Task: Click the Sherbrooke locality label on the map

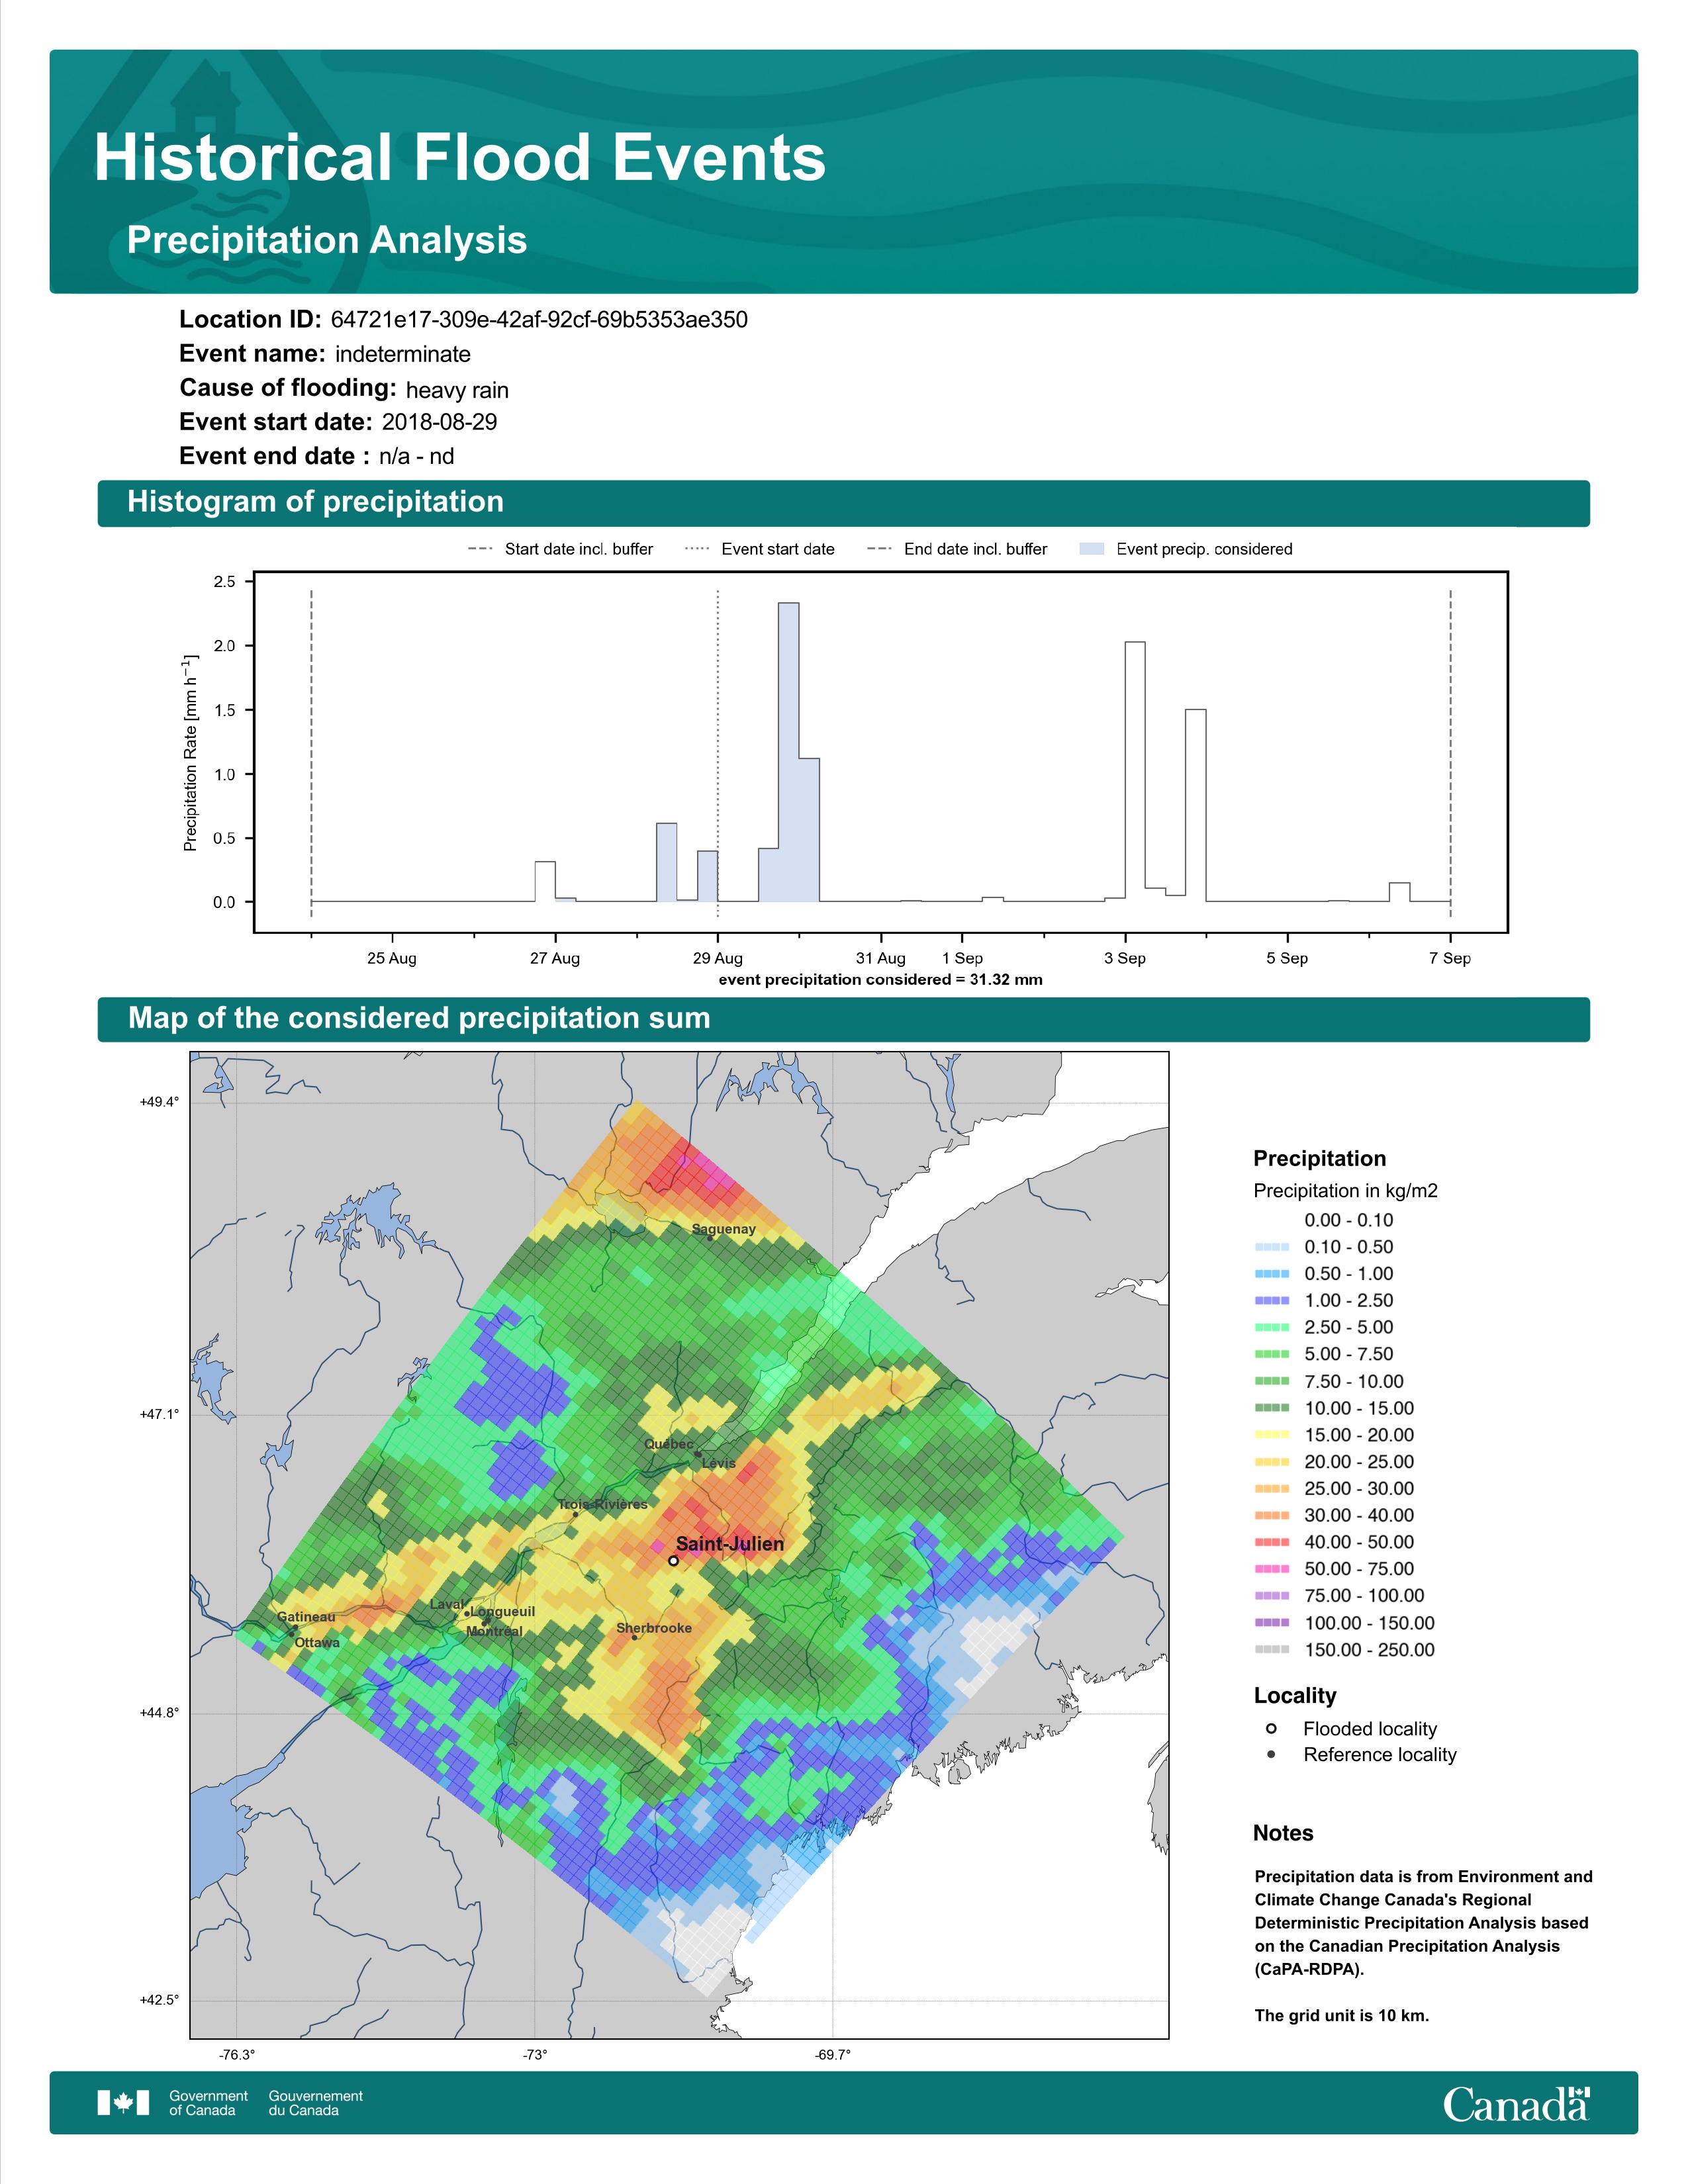Action: tap(654, 1627)
